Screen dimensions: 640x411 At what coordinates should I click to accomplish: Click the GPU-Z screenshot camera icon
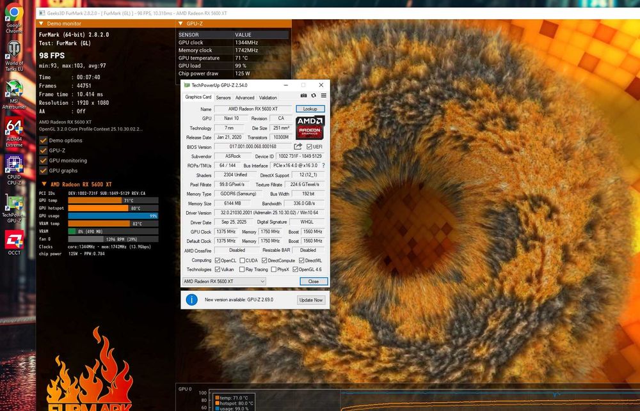coord(303,95)
